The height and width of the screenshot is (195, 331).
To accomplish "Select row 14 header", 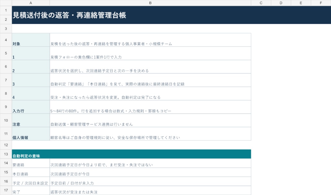I will click(x=6, y=163).
